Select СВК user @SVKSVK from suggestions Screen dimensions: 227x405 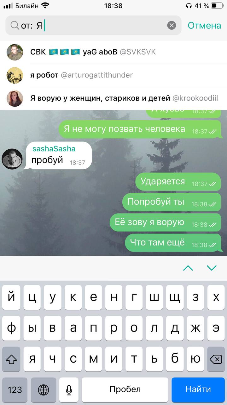pos(113,52)
